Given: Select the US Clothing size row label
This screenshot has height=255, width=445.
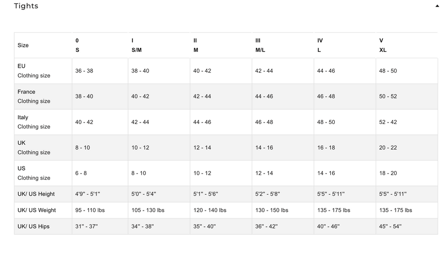Looking at the screenshot, I should (34, 173).
